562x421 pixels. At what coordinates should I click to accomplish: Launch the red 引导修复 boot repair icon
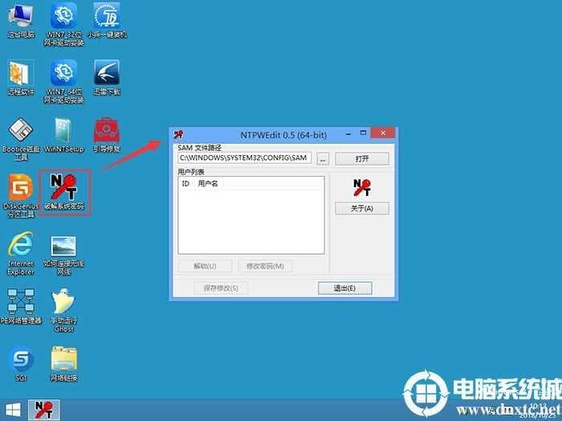point(106,131)
